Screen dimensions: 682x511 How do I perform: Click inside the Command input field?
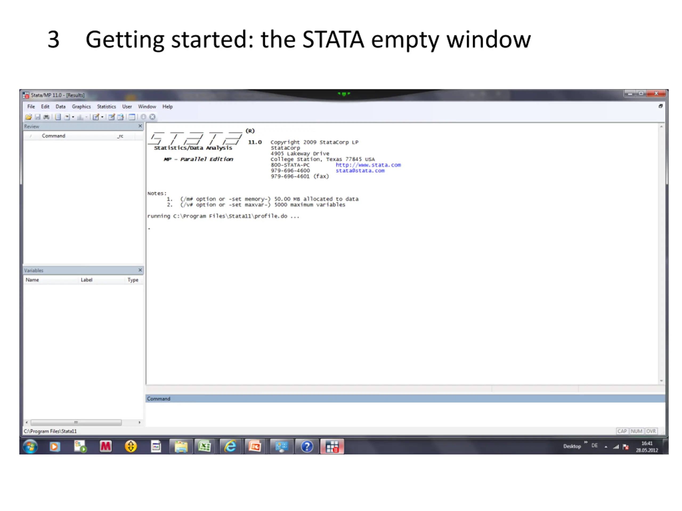pos(405,414)
